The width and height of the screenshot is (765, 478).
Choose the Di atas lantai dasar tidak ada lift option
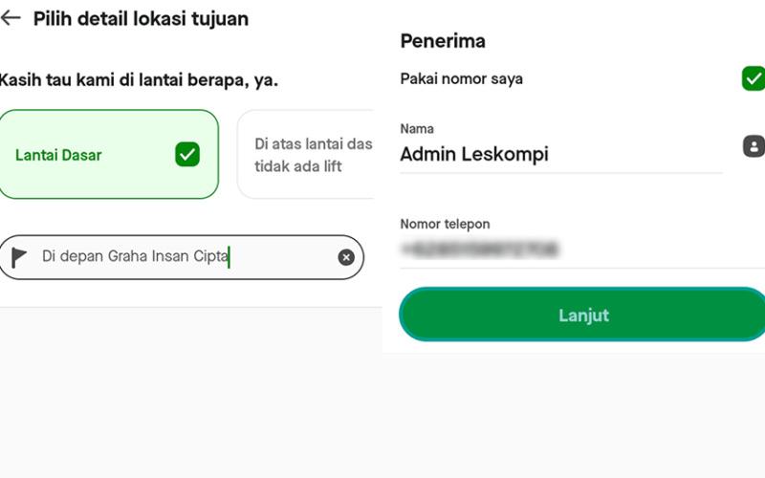click(305, 154)
